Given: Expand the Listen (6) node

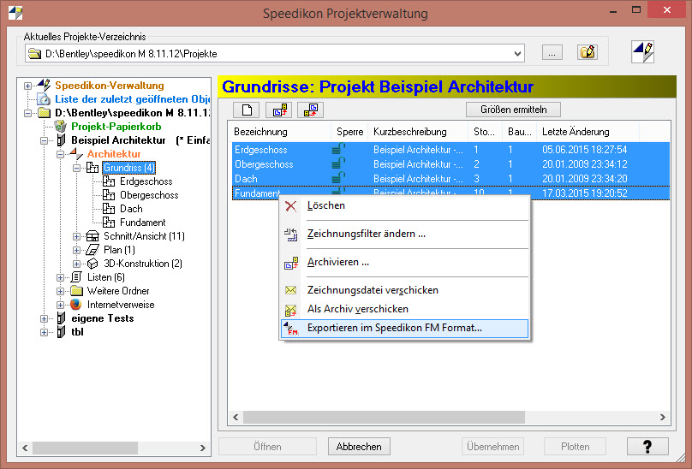Looking at the screenshot, I should [61, 277].
